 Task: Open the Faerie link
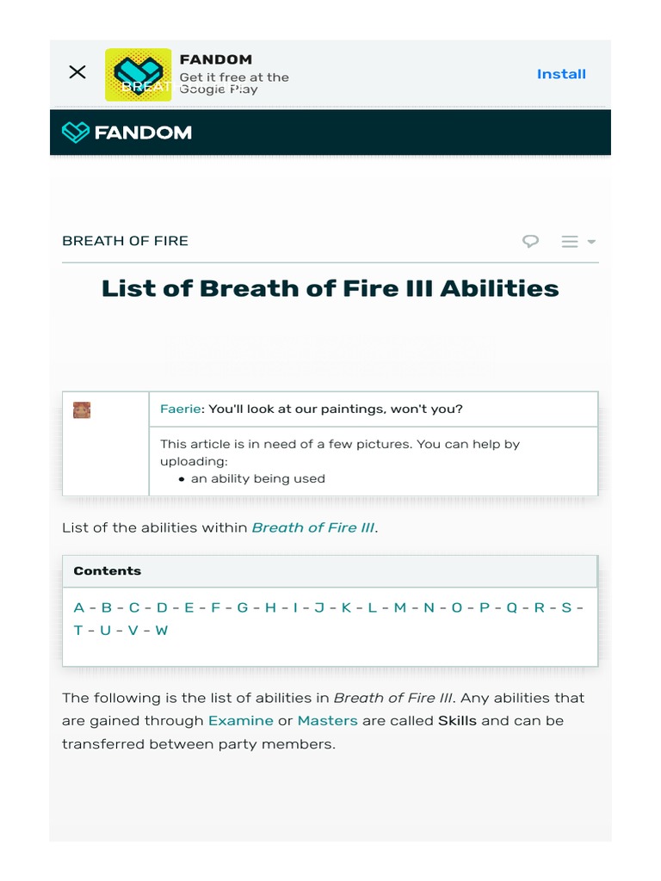[x=180, y=409]
